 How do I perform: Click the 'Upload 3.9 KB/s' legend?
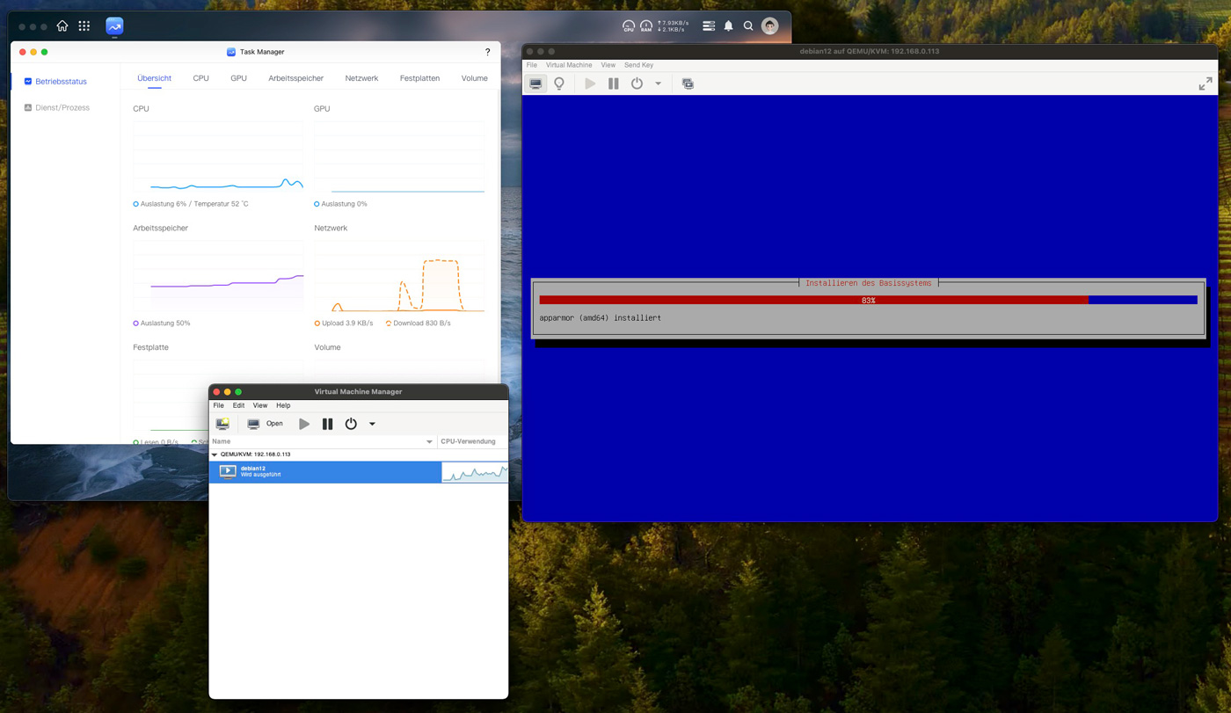[x=344, y=324]
